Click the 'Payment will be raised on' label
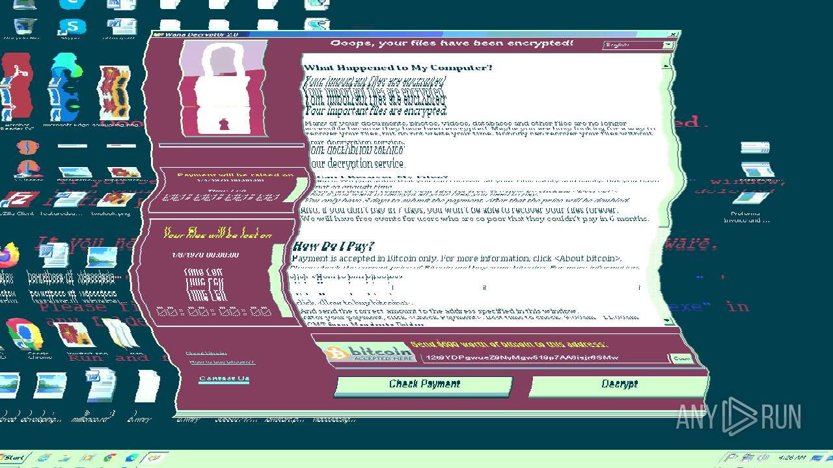This screenshot has width=833, height=468. (236, 175)
